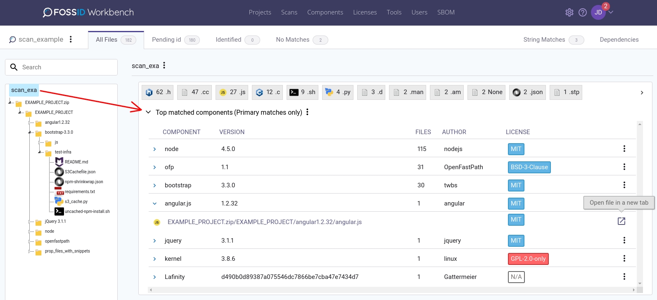Filter by 47 .cc file type
This screenshot has height=300, width=657.
point(194,92)
